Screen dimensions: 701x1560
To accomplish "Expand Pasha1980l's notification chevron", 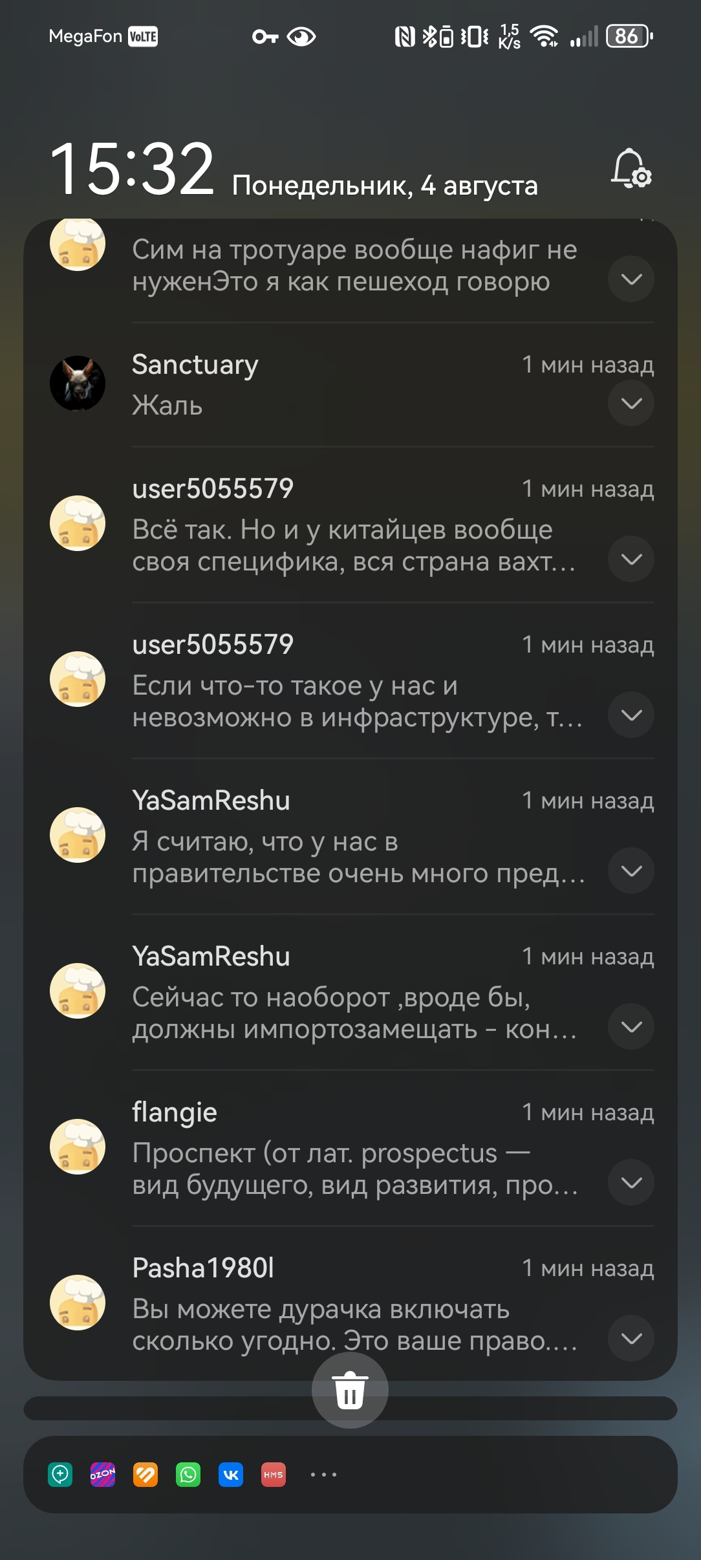I will pyautogui.click(x=631, y=1338).
